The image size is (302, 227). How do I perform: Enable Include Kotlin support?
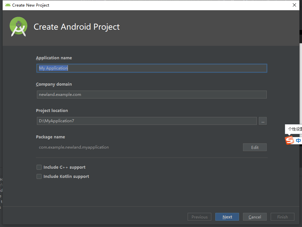coord(39,176)
